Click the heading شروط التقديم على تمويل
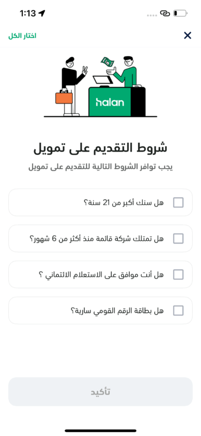 [100, 148]
